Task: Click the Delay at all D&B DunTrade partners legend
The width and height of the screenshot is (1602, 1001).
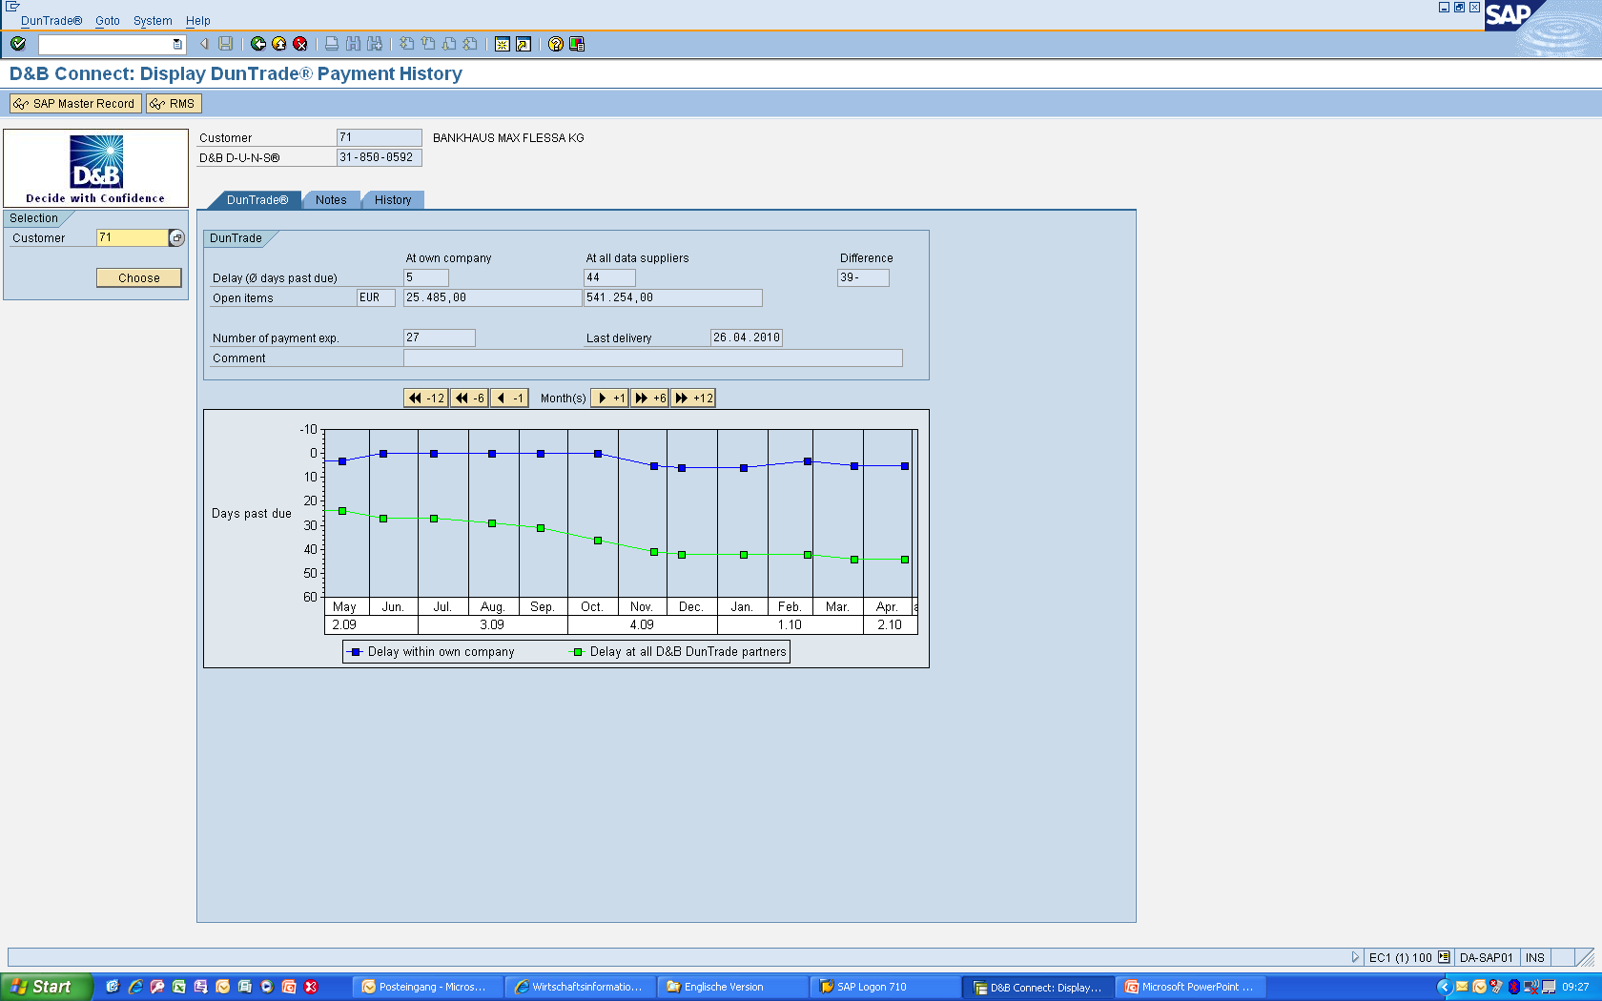Action: (679, 652)
